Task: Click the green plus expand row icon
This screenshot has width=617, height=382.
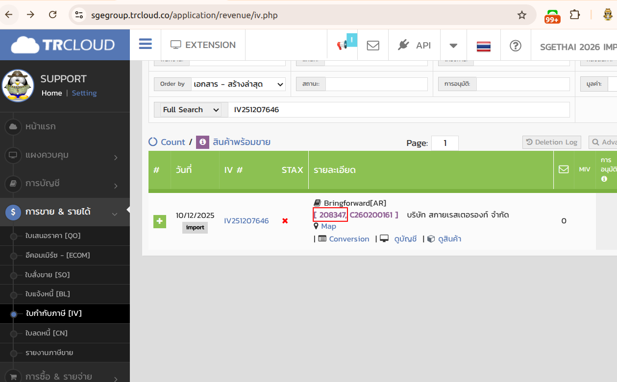Action: click(x=160, y=221)
